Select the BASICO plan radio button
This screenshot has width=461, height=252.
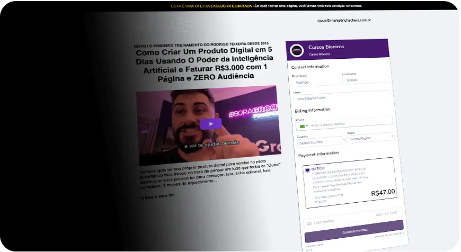307,170
